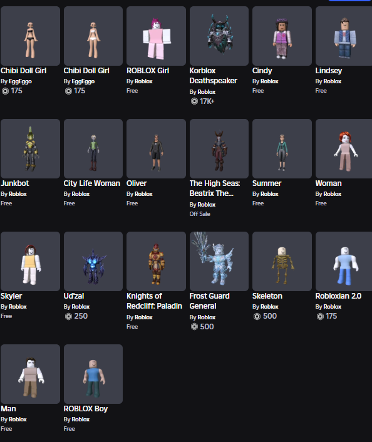
Task: Click the Robux icon beside 17K+
Action: pyautogui.click(x=194, y=101)
